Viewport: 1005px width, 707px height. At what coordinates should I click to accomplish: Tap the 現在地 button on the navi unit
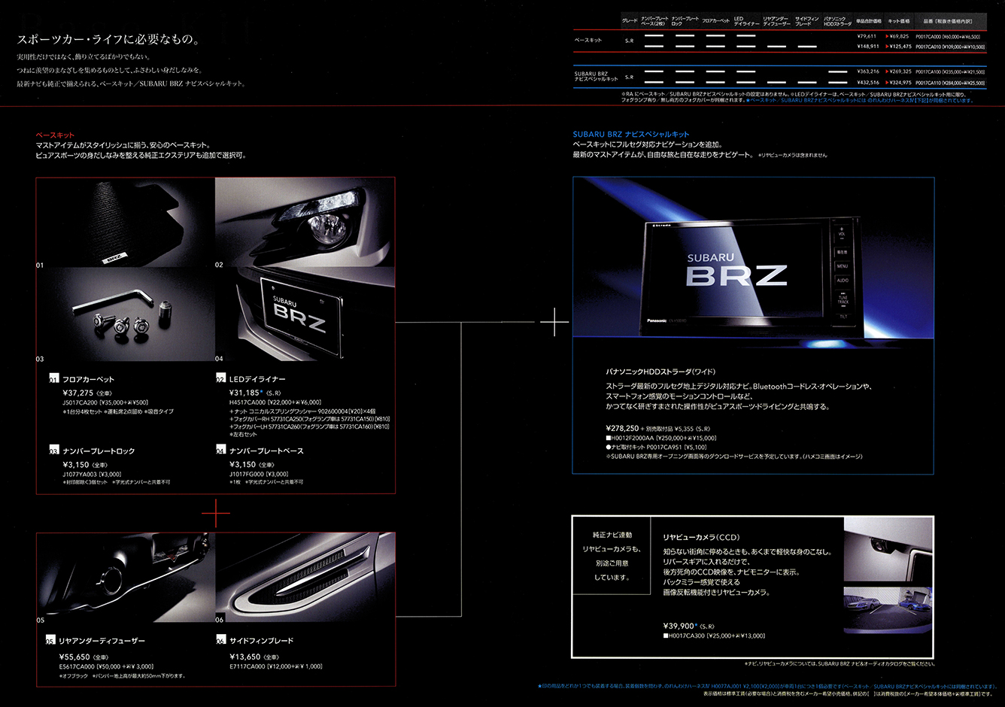[842, 253]
